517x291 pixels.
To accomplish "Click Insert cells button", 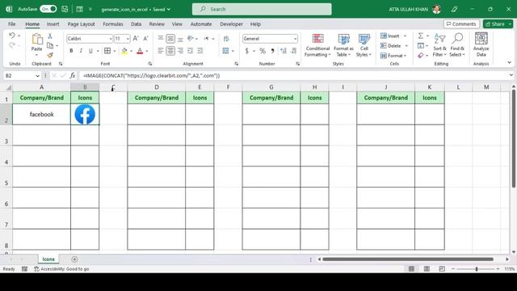I will pyautogui.click(x=389, y=36).
